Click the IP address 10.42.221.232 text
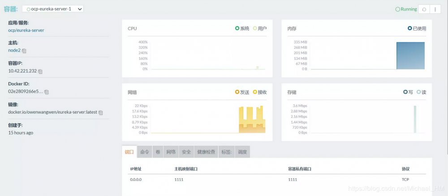 pyautogui.click(x=22, y=71)
